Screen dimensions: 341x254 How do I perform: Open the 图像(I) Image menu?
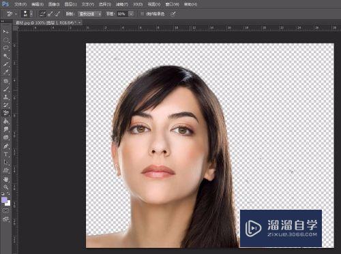(54, 4)
